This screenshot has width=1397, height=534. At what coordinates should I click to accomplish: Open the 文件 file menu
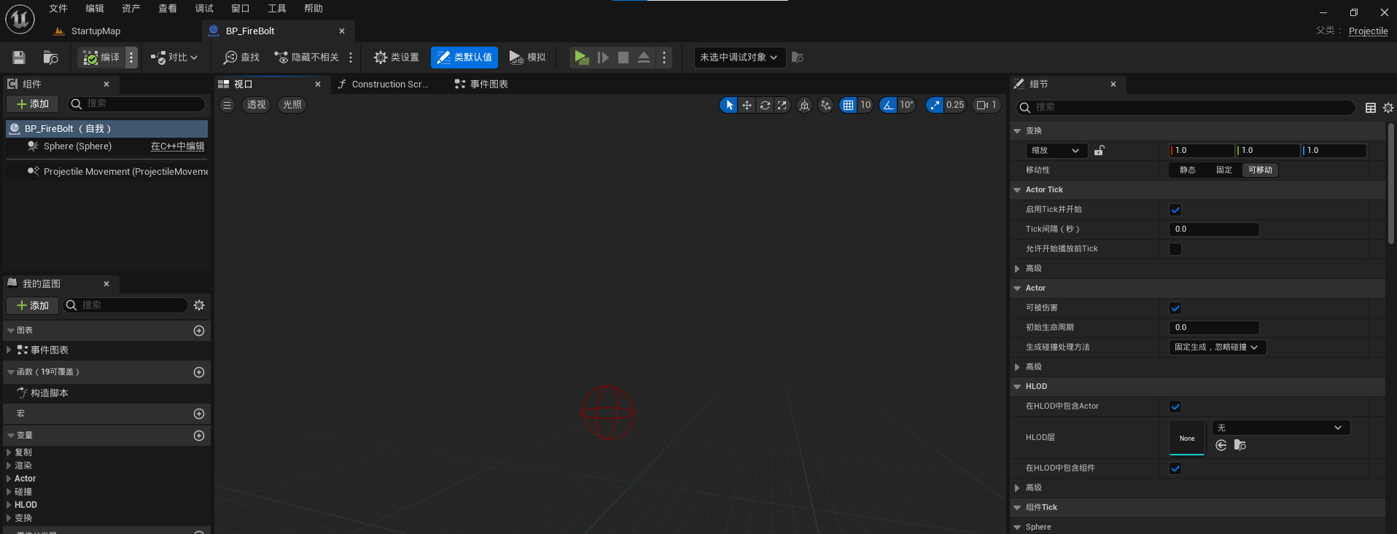click(58, 9)
